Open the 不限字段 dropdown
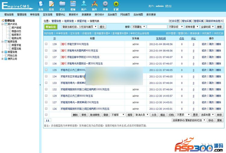226x153 pixels. 176,27
